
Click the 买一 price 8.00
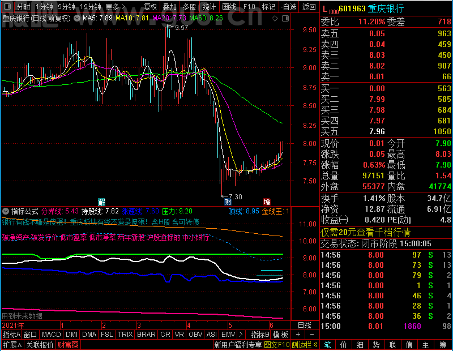(377, 88)
